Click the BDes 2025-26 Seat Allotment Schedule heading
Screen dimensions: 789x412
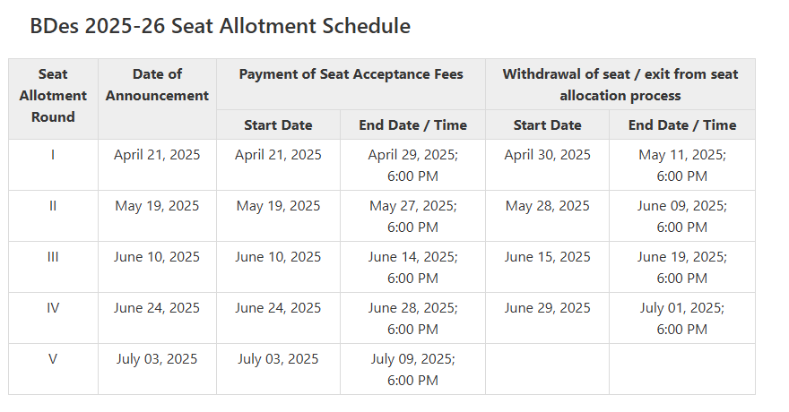coord(220,26)
